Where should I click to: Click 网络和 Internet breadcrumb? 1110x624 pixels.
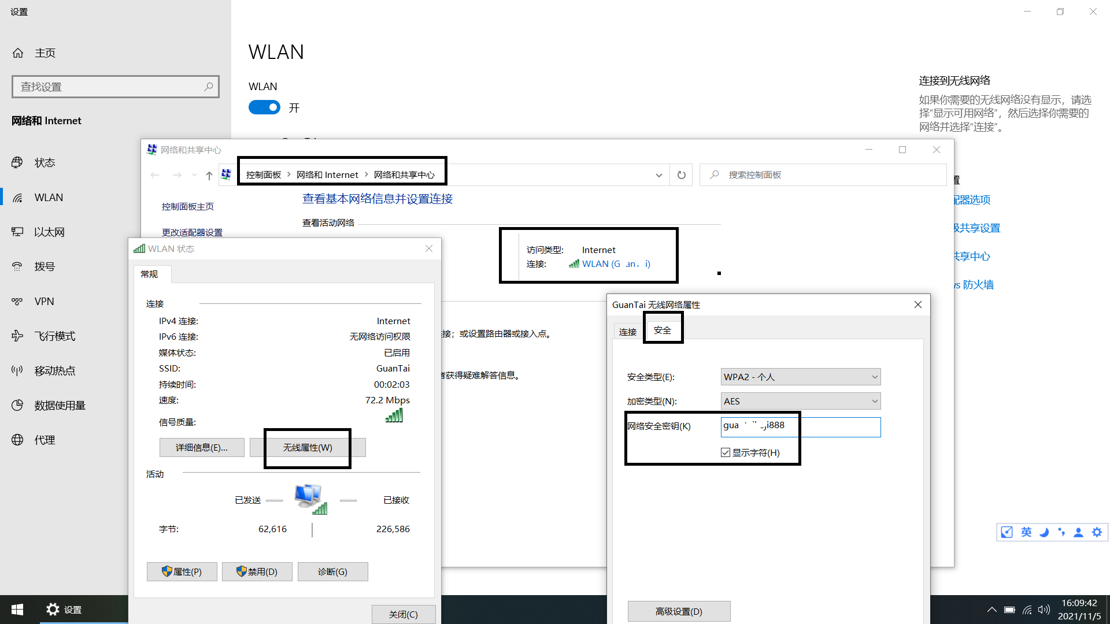pos(327,174)
